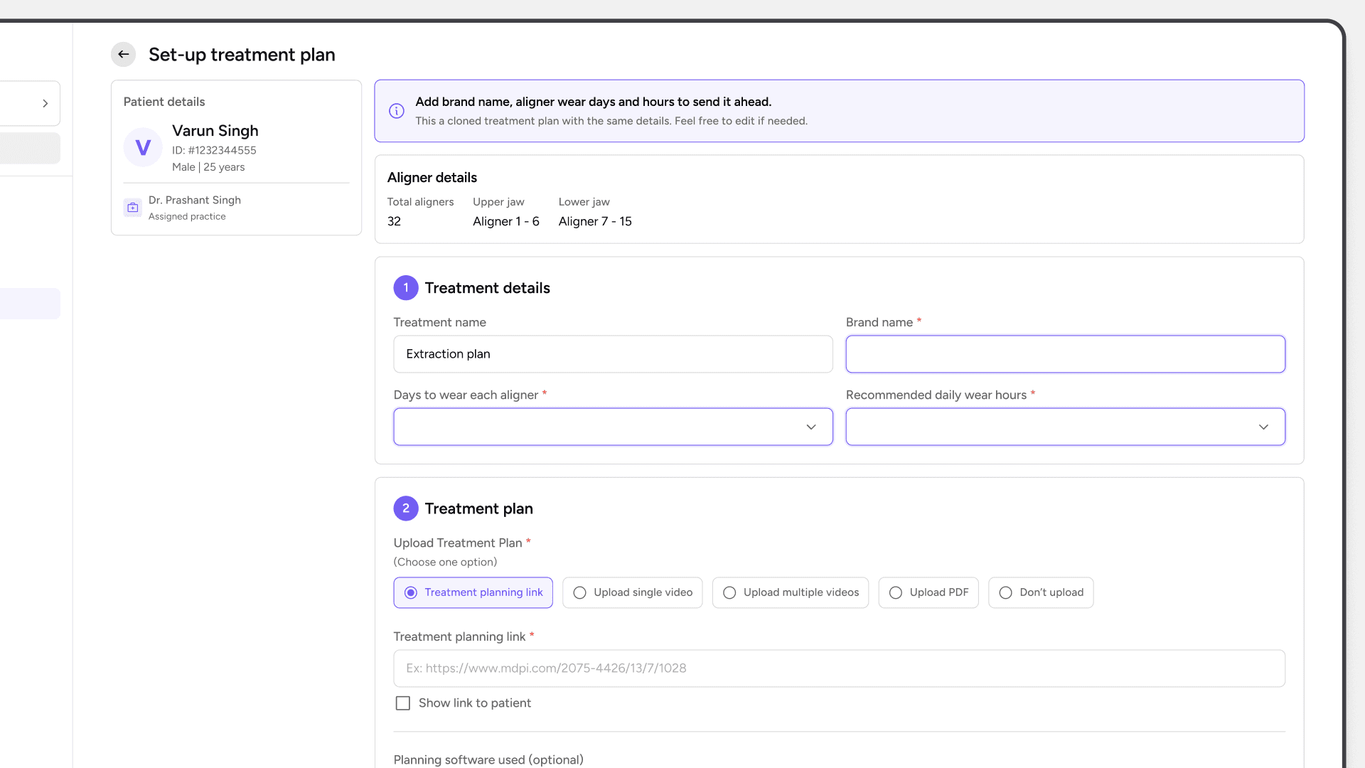Focus the Brand name input field

(x=1065, y=354)
